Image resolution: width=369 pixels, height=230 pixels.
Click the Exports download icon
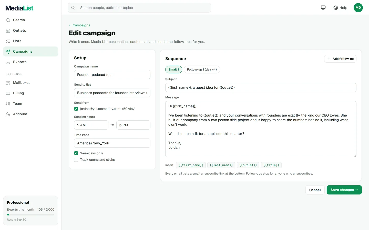point(8,62)
